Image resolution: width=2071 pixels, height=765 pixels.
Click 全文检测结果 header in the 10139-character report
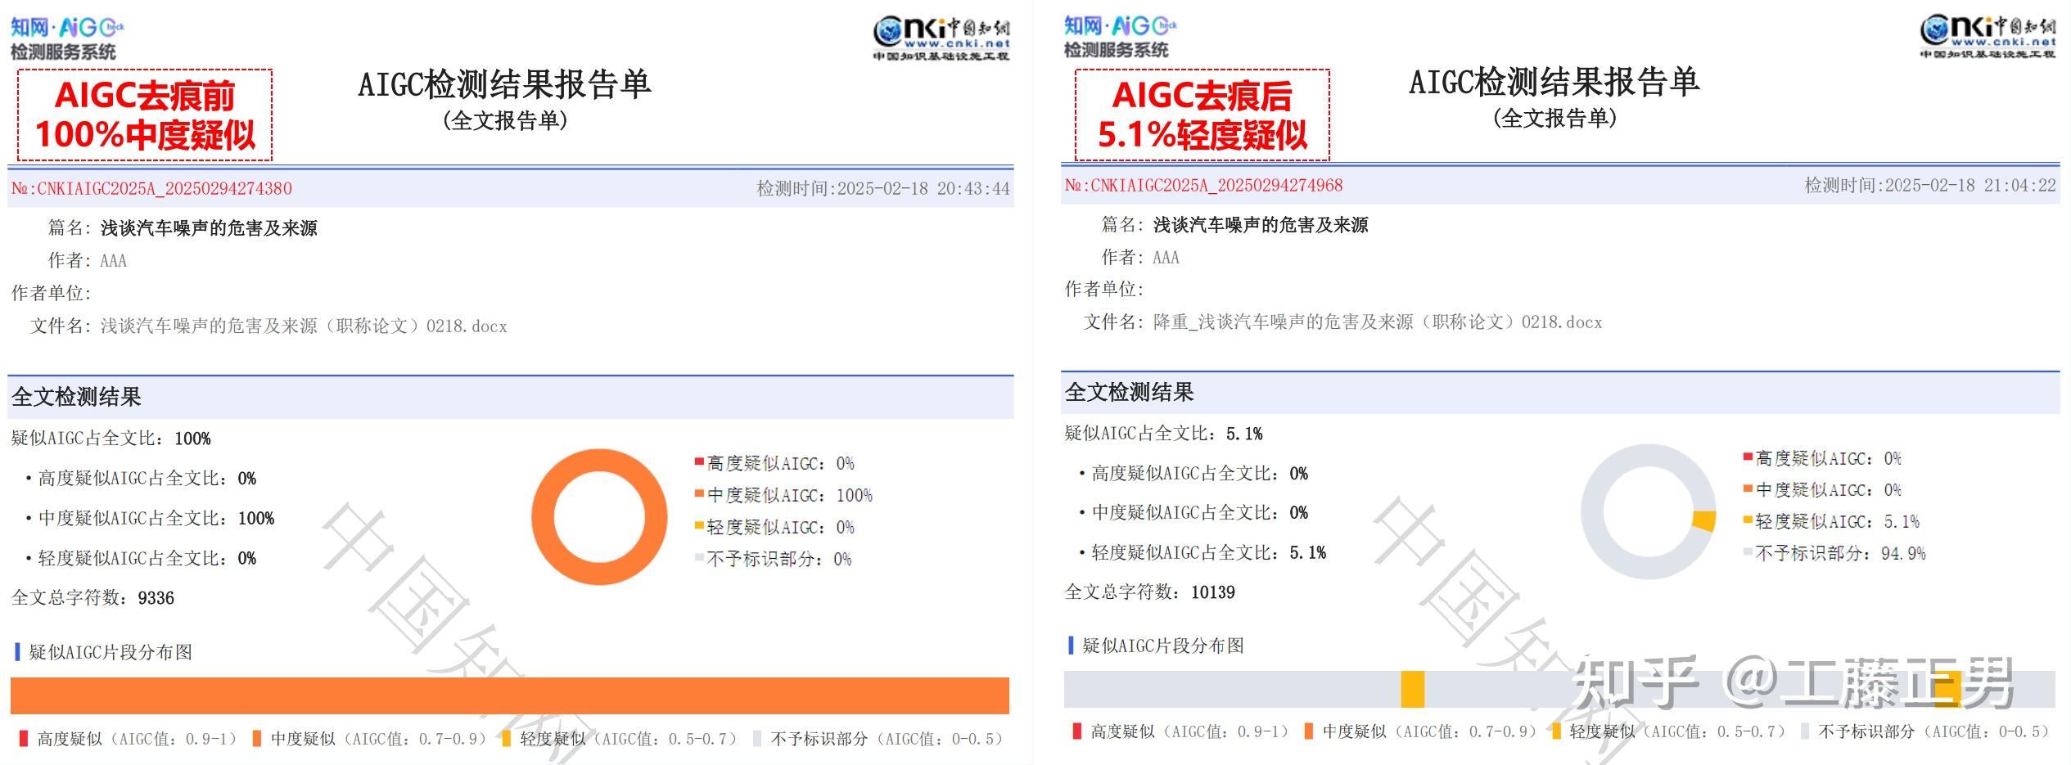point(1129,393)
